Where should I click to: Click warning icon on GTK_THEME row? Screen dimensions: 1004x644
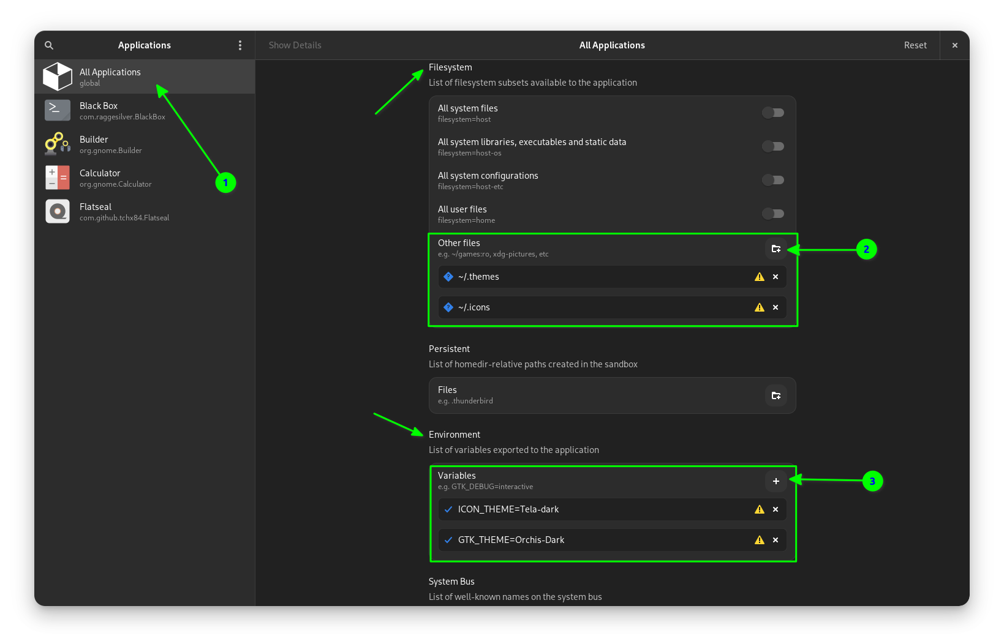tap(760, 540)
